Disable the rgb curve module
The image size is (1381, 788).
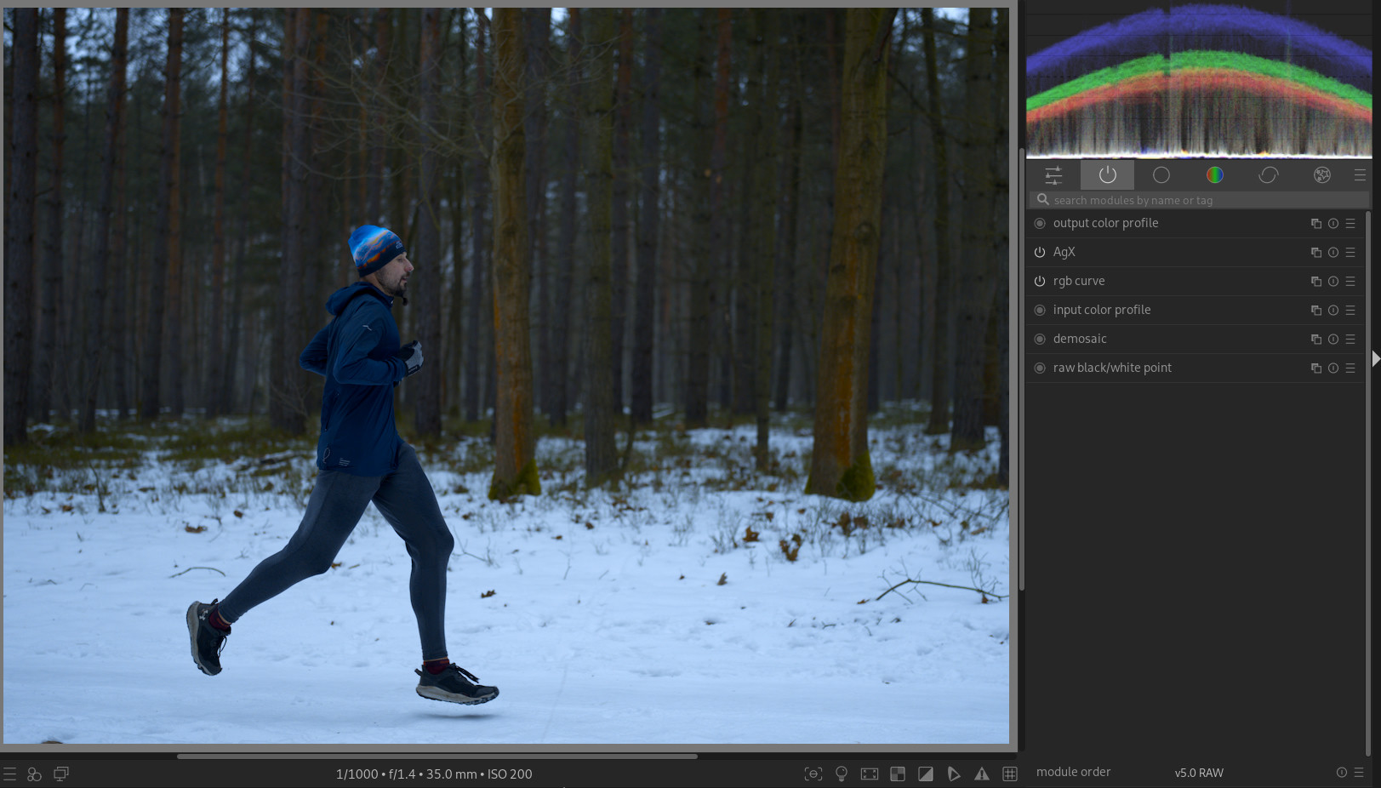tap(1040, 282)
